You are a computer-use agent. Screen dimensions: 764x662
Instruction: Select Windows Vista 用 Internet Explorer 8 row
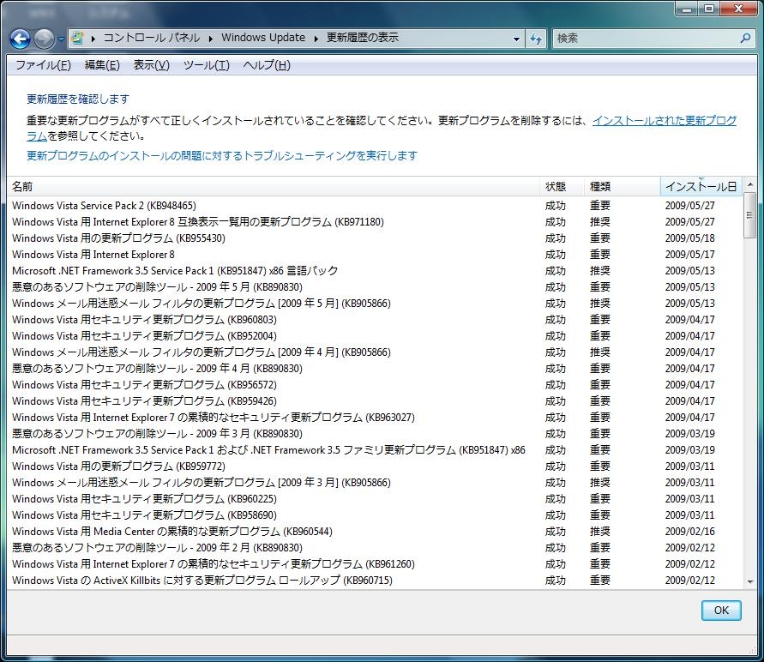tap(374, 255)
